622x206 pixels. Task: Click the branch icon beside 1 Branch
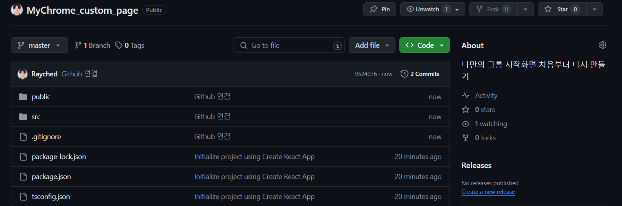click(x=78, y=45)
